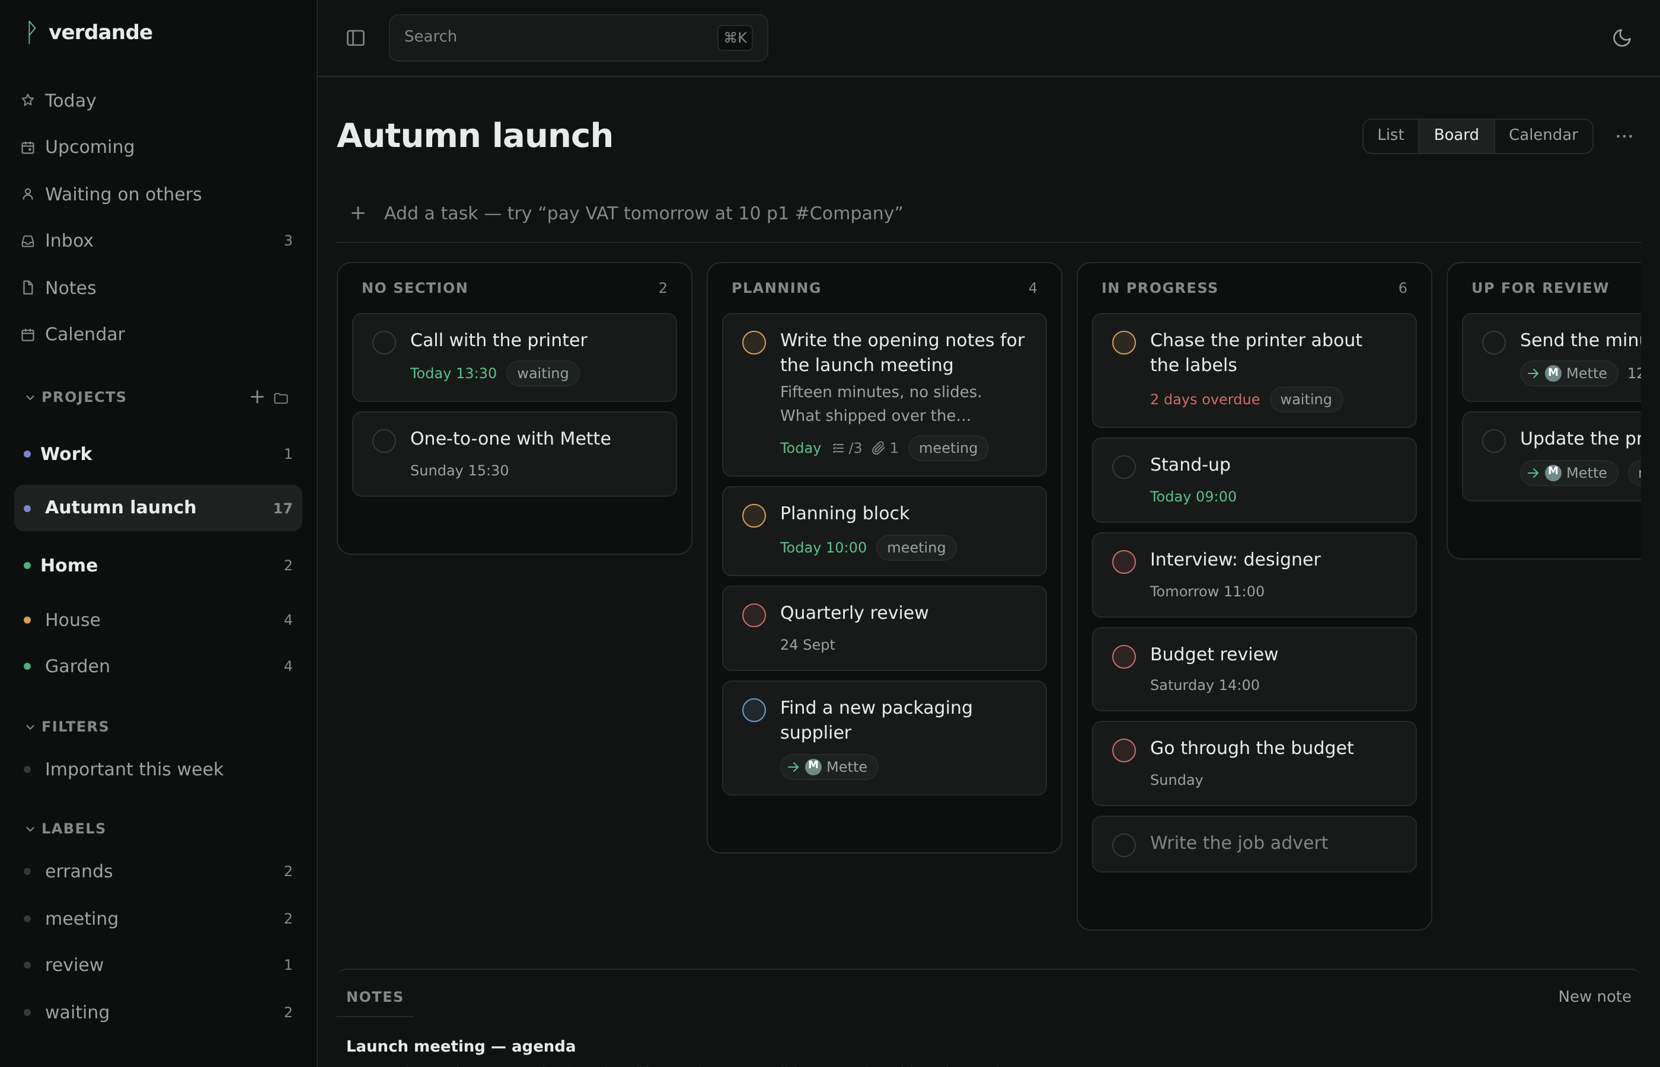Open the three-dot project options menu
This screenshot has height=1067, width=1660.
(x=1624, y=136)
